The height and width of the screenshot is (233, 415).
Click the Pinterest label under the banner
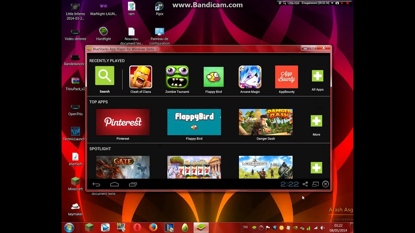pyautogui.click(x=123, y=139)
